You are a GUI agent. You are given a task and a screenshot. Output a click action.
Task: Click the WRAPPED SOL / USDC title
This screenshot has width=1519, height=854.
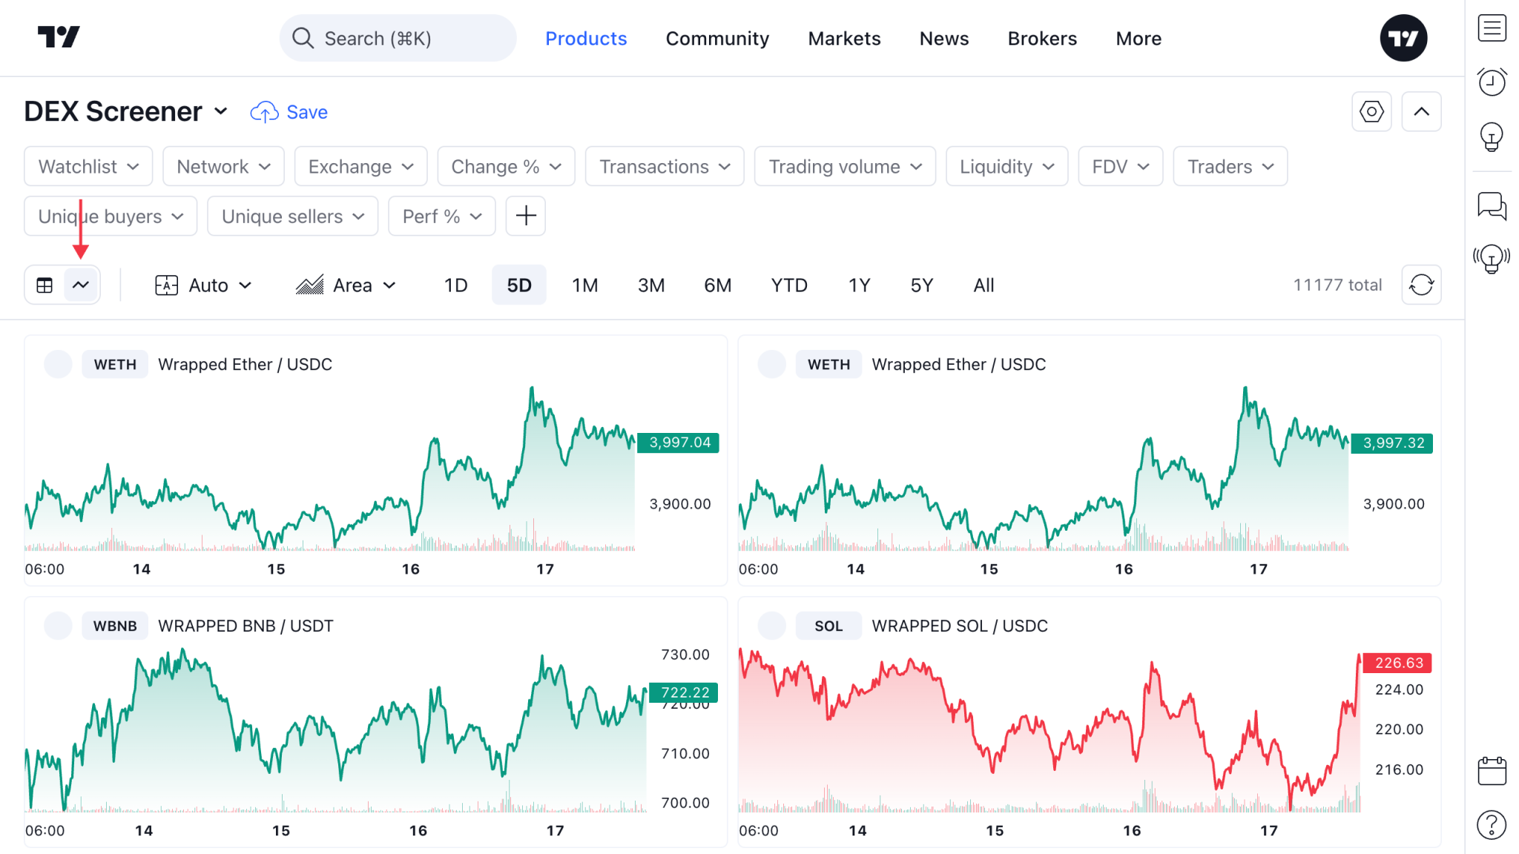[x=960, y=626]
